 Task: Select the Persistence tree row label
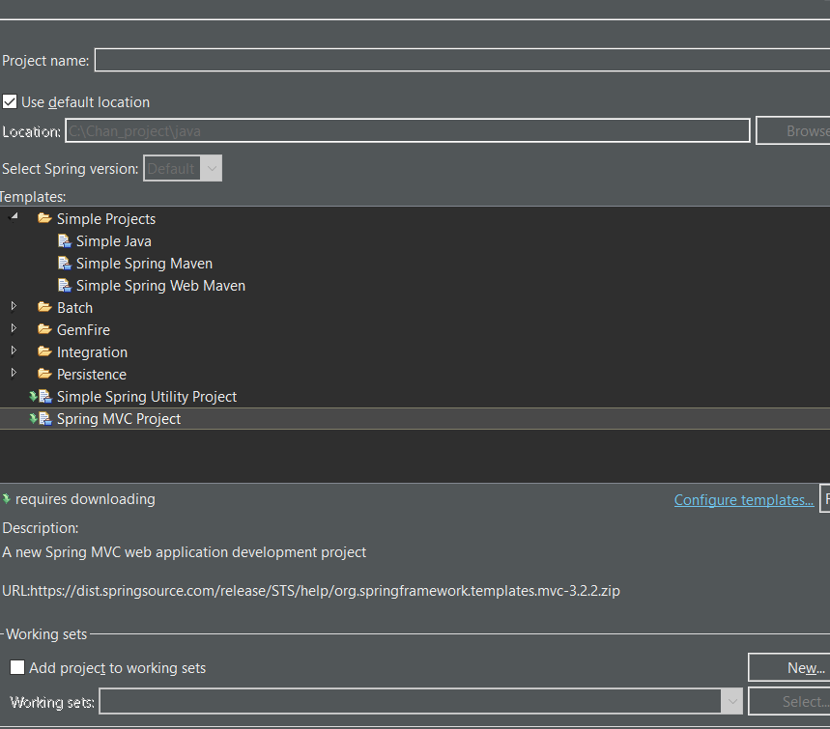tap(92, 375)
